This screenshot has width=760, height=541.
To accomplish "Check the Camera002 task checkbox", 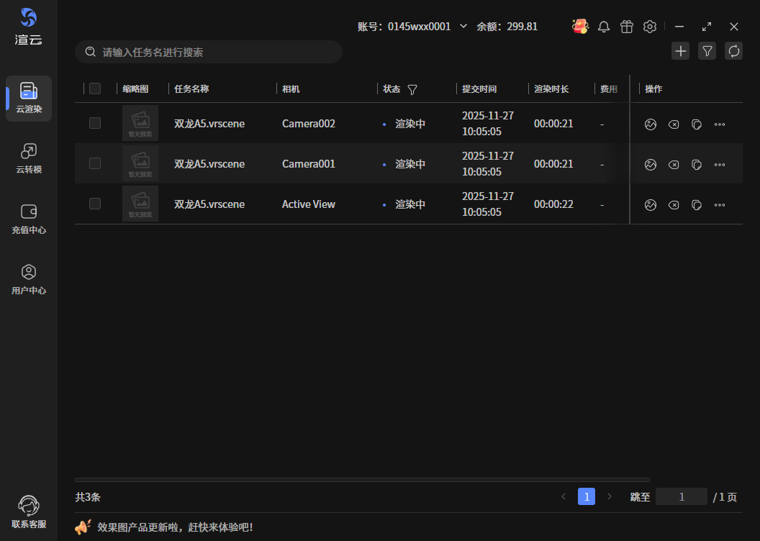I will pos(95,124).
